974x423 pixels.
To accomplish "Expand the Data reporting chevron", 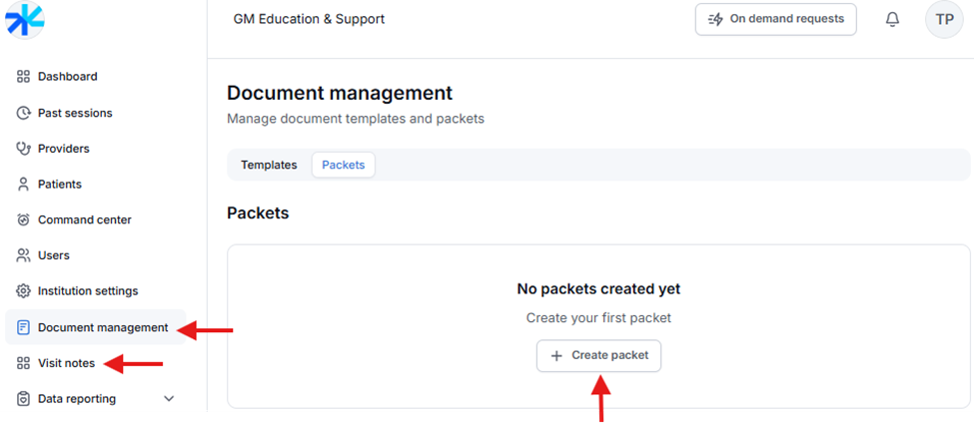I will [168, 399].
